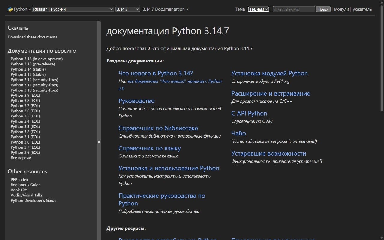Open Python 3.12 (security-fixes) docs

coord(34,80)
